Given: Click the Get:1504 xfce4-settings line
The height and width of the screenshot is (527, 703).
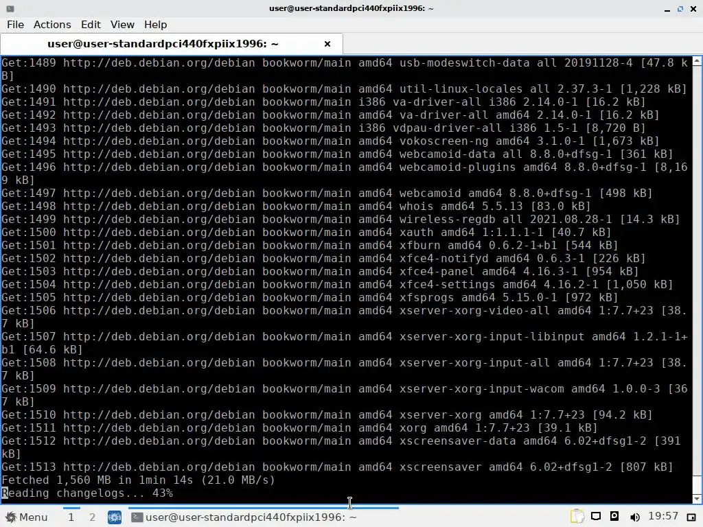Looking at the screenshot, I should 337,284.
